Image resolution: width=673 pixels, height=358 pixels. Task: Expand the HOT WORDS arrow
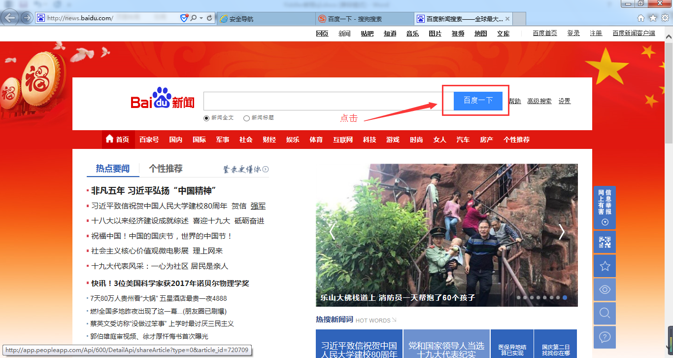[x=394, y=320]
